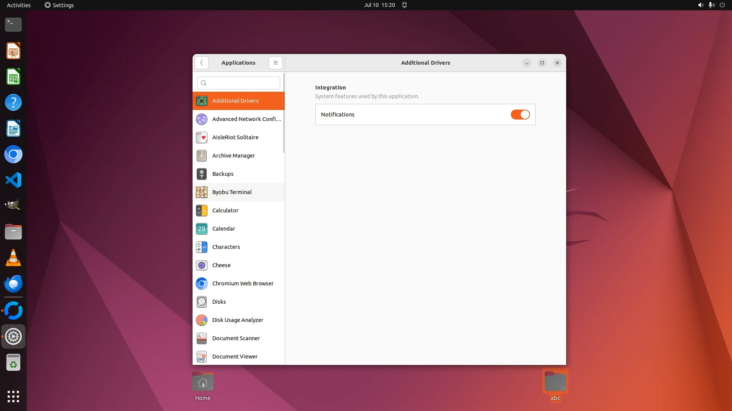Open the AisleRiot Solitaire card icon entry
Image resolution: width=732 pixels, height=411 pixels.
(x=201, y=137)
